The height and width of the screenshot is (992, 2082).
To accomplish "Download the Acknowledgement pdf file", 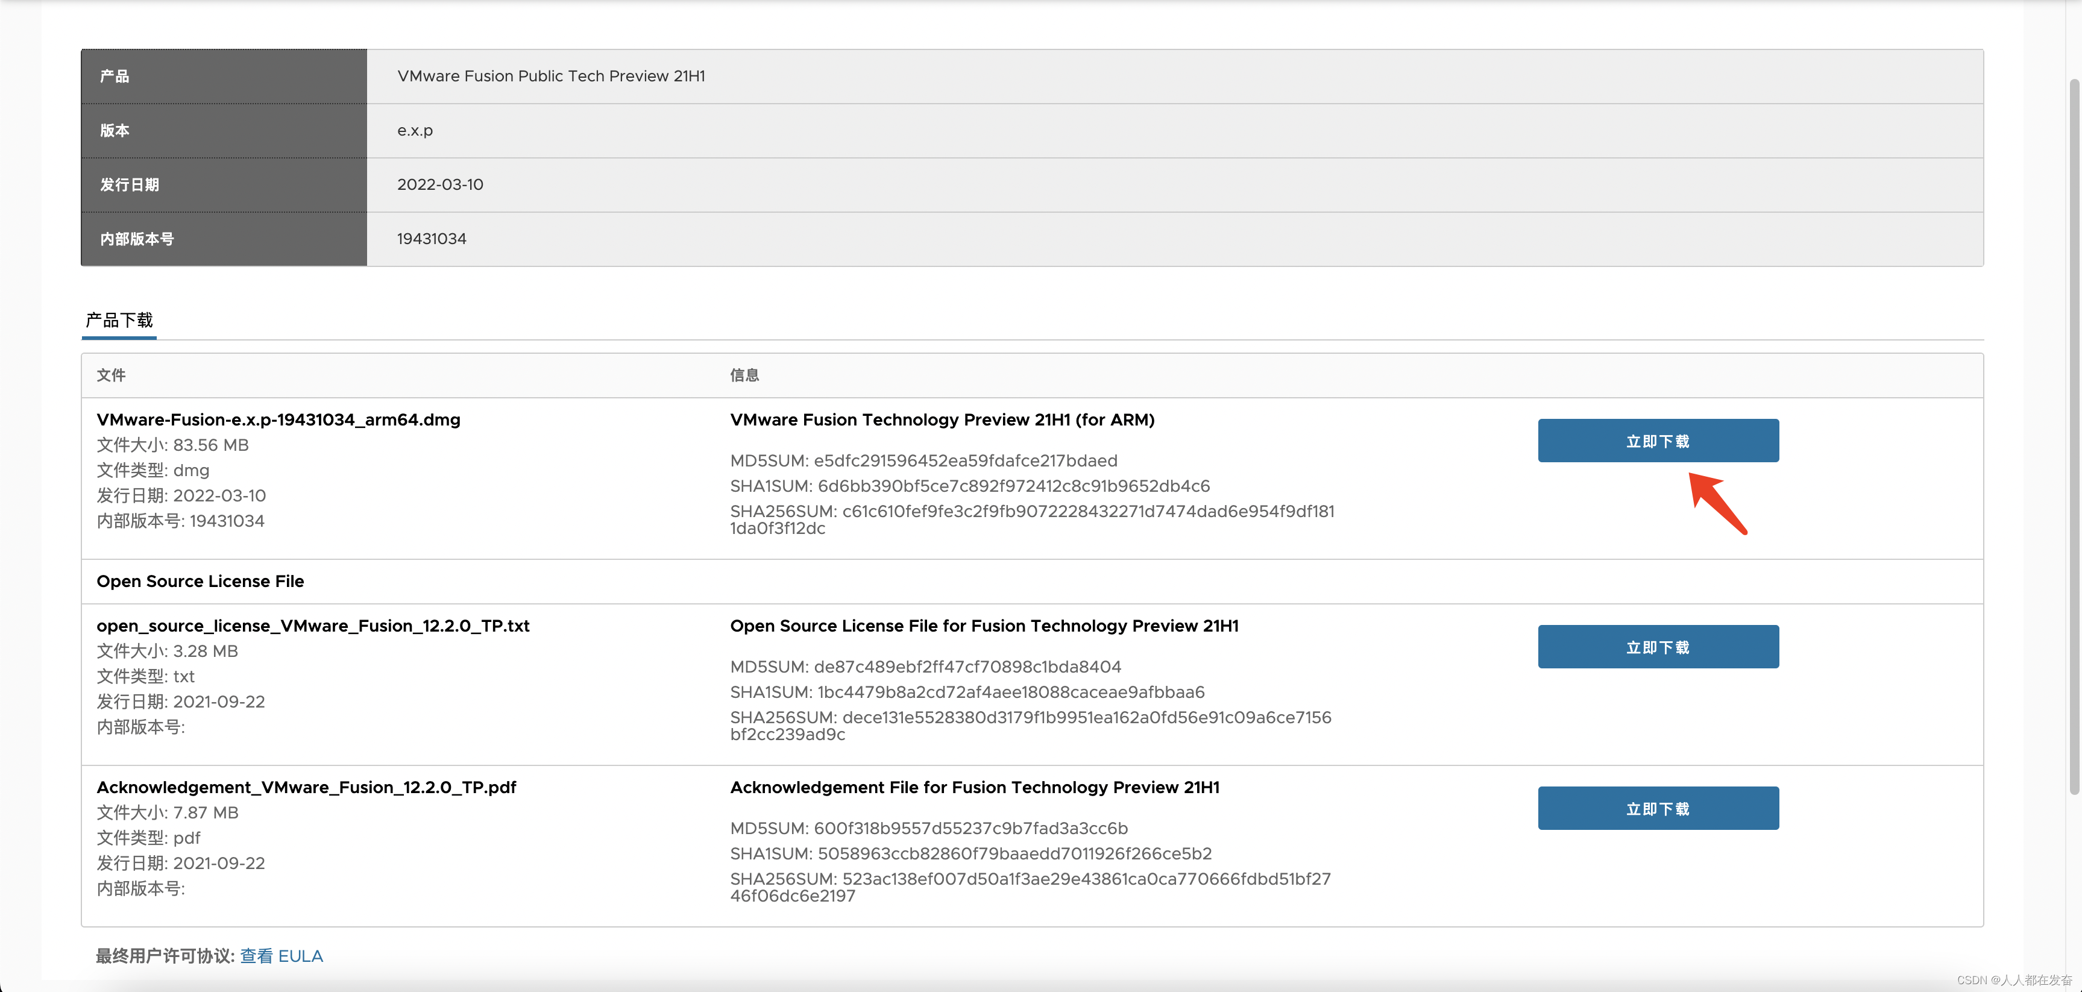I will [x=1658, y=808].
